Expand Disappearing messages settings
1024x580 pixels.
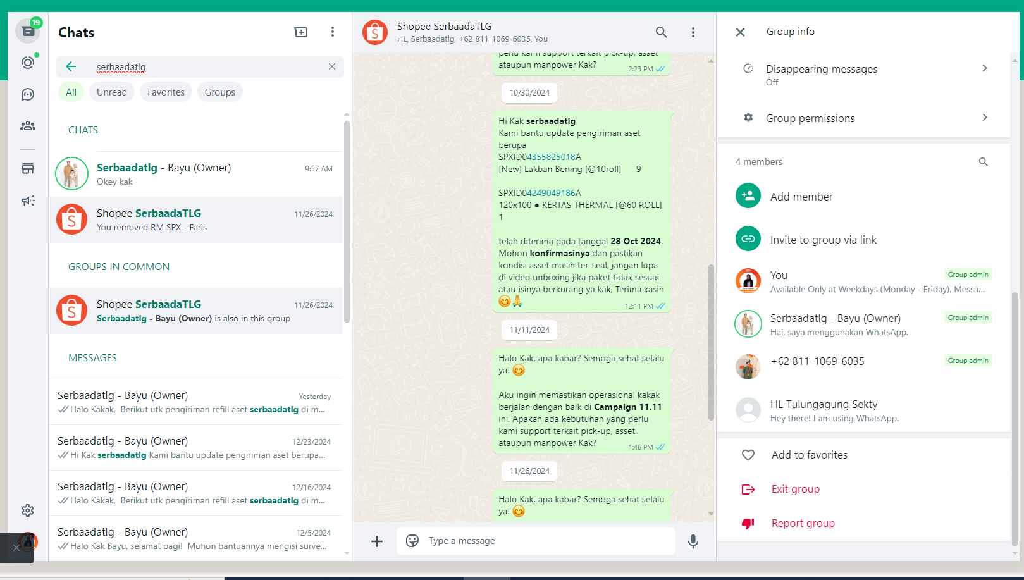(x=863, y=75)
